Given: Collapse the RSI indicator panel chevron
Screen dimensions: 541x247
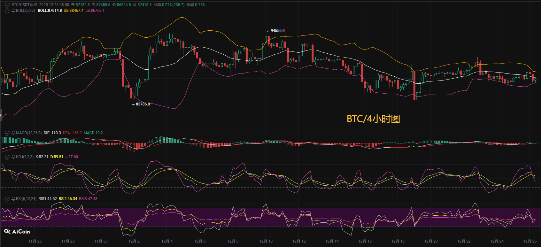Looking at the screenshot, I should 7,199.
